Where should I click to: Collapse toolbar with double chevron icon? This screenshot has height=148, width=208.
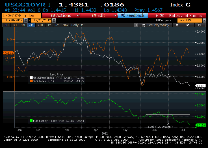(x=136, y=25)
